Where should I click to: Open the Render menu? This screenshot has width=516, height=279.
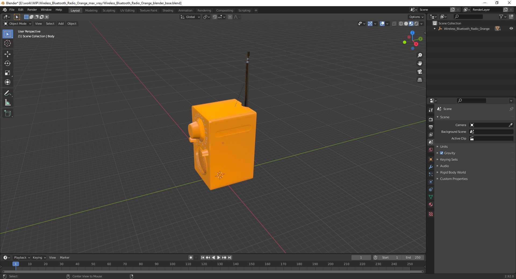32,10
